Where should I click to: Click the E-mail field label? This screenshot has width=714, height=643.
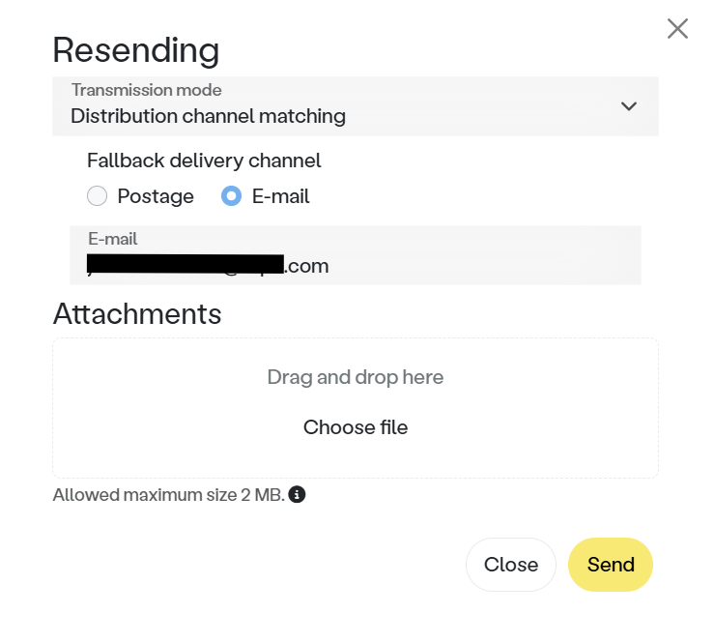tap(112, 239)
